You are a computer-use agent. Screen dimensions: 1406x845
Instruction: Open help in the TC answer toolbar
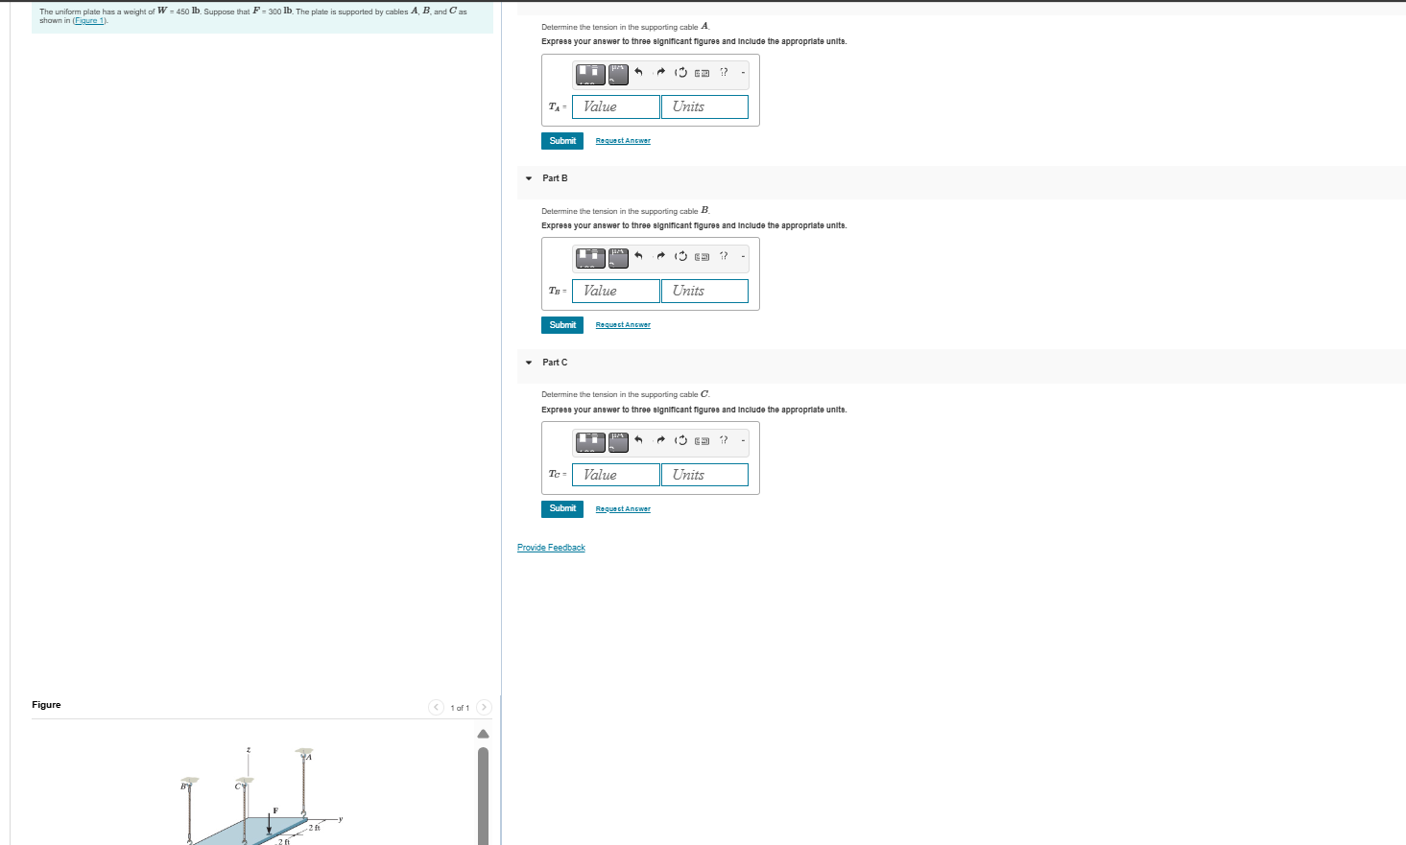pyautogui.click(x=724, y=440)
